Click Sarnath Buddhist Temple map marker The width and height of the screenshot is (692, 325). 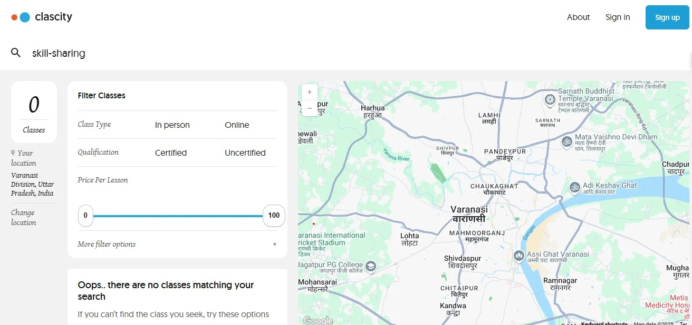click(550, 99)
